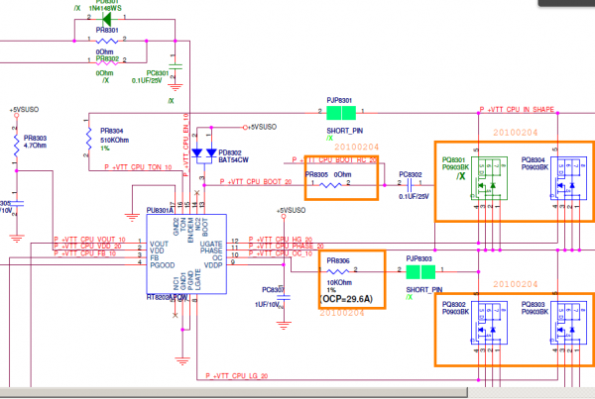Viewport: 595px width, 399px height.
Task: Select the PGOOD pin label on the IC
Action: pyautogui.click(x=163, y=265)
